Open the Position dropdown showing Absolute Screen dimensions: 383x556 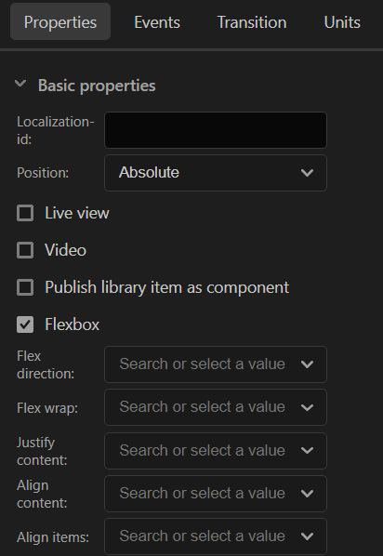pyautogui.click(x=216, y=173)
